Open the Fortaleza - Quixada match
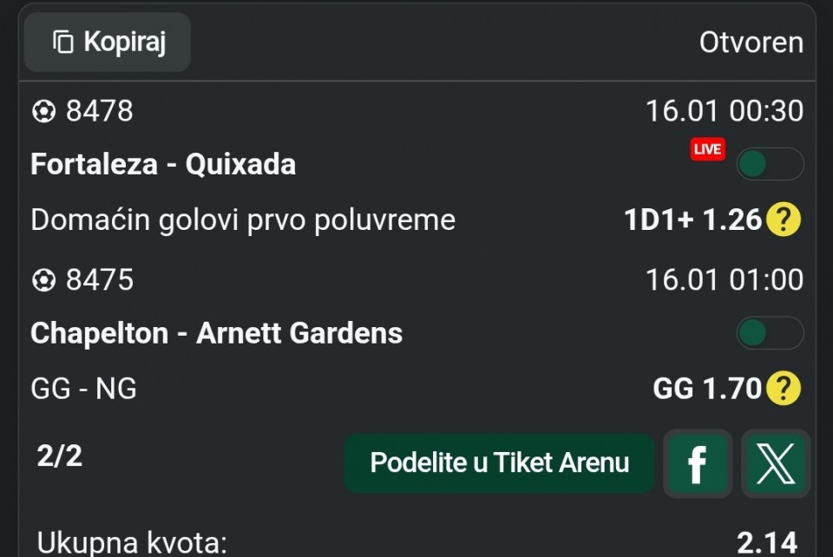The image size is (833, 557). (x=163, y=164)
